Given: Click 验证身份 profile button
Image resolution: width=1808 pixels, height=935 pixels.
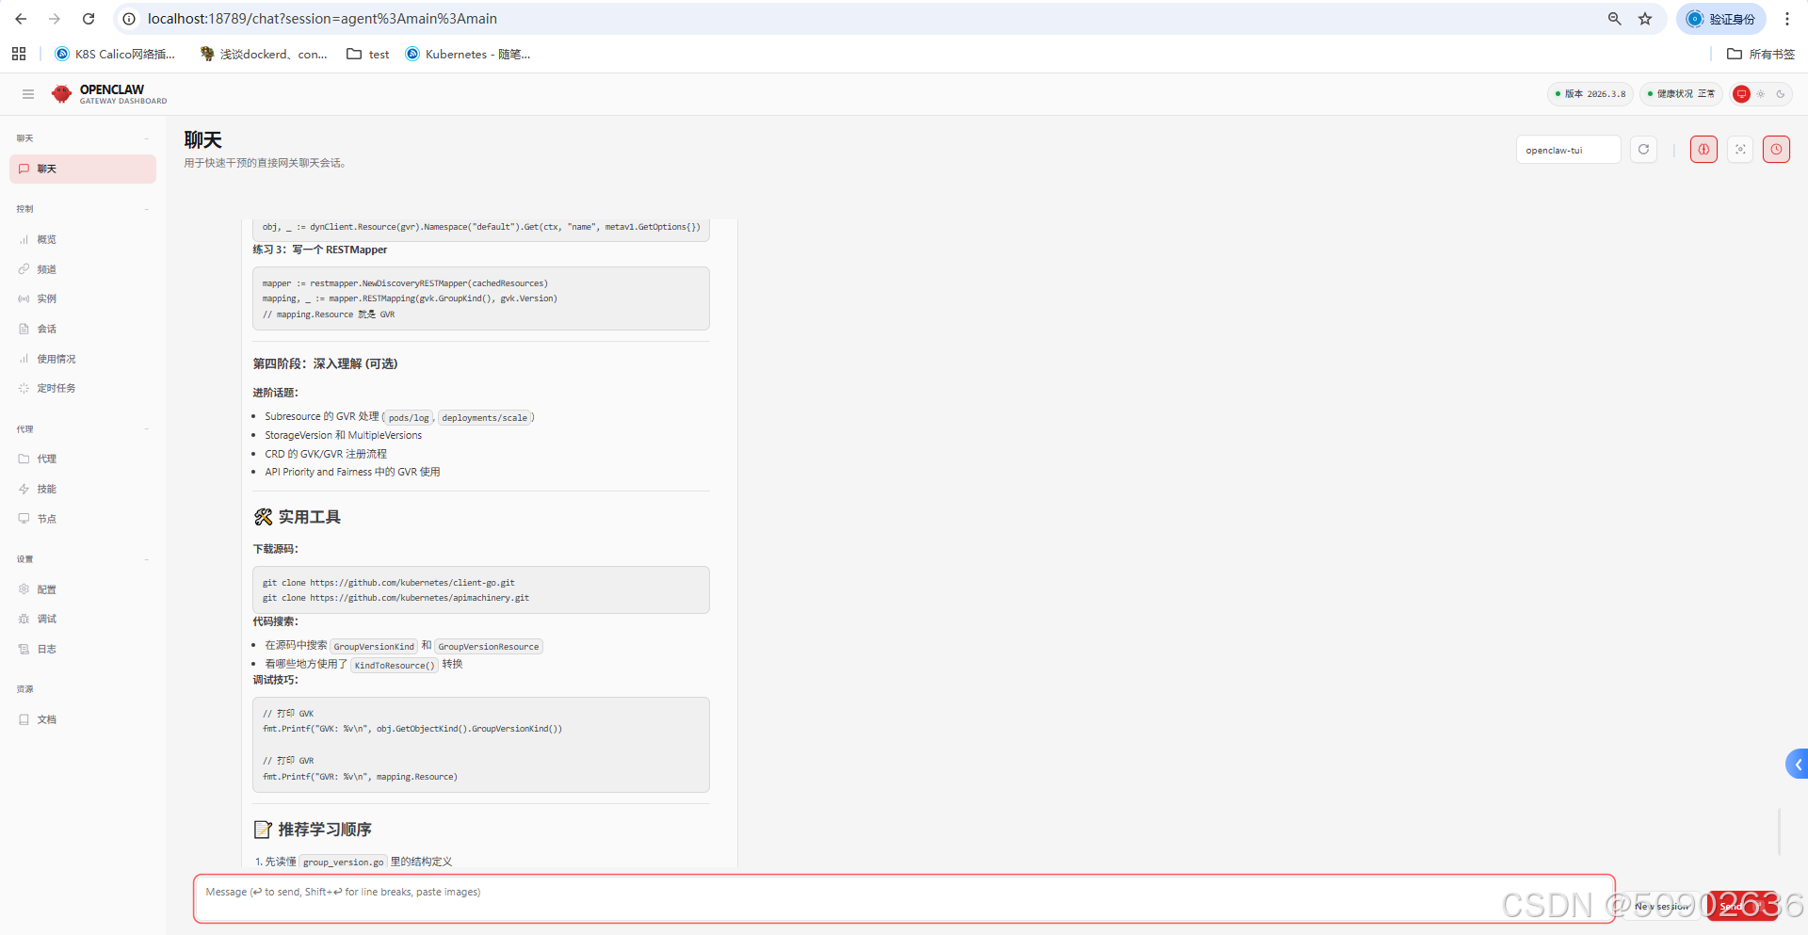Looking at the screenshot, I should pyautogui.click(x=1721, y=19).
